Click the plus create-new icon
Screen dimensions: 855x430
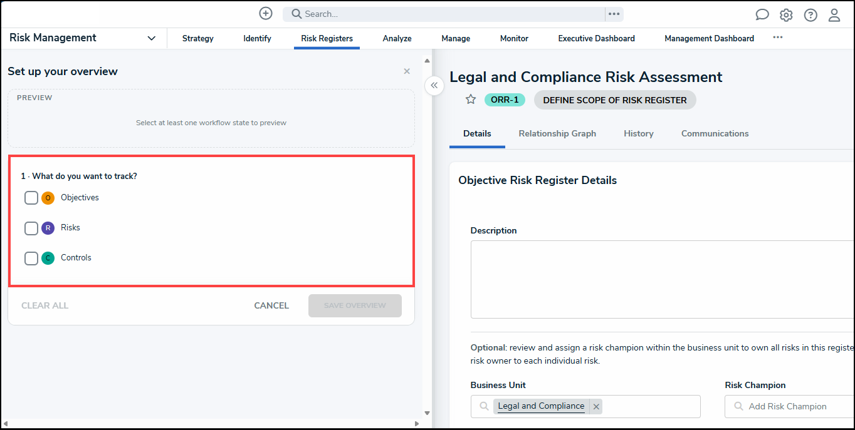click(x=266, y=14)
